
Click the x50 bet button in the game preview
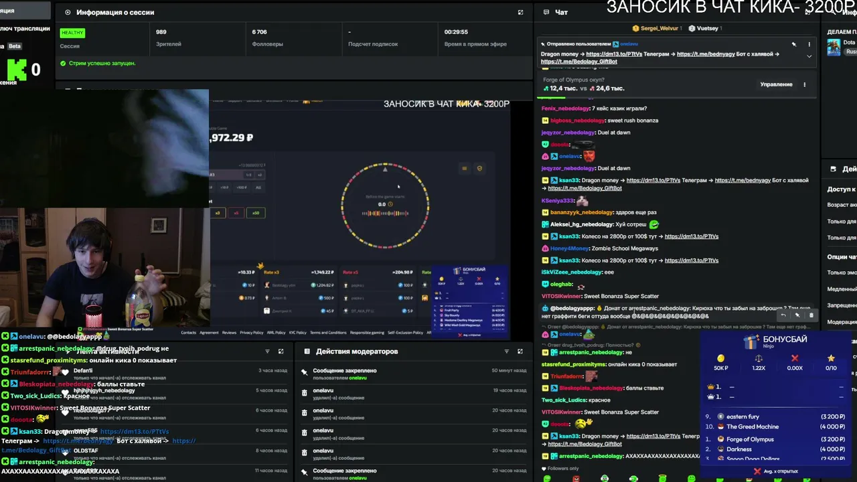tap(256, 213)
